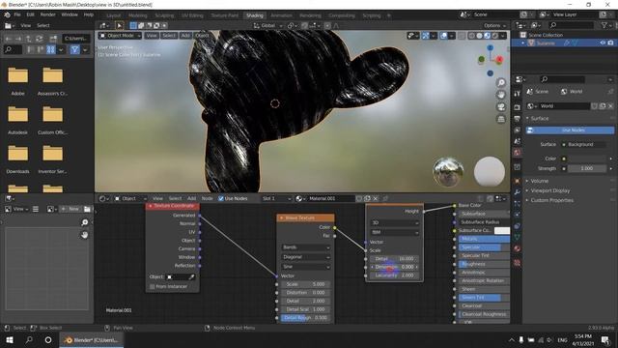The width and height of the screenshot is (618, 348).
Task: Unlink Material.001 with the X icon
Action: click(376, 198)
